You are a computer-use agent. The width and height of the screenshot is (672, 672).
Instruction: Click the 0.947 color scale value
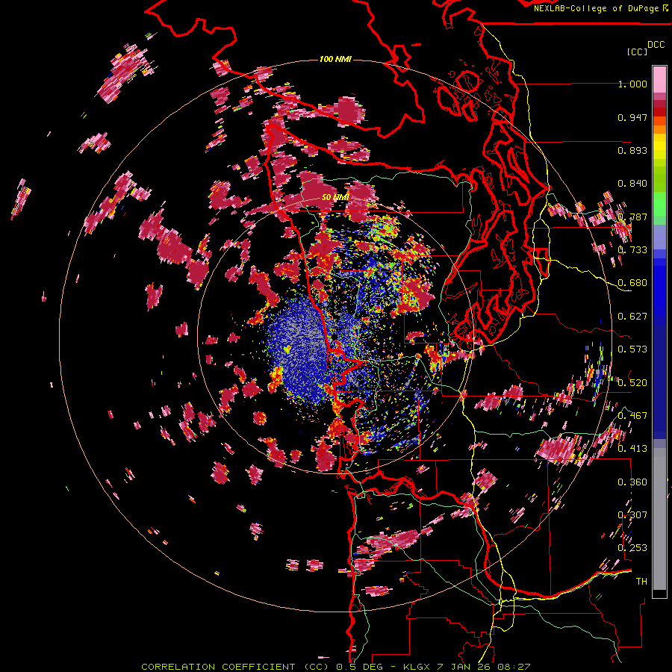coord(632,117)
